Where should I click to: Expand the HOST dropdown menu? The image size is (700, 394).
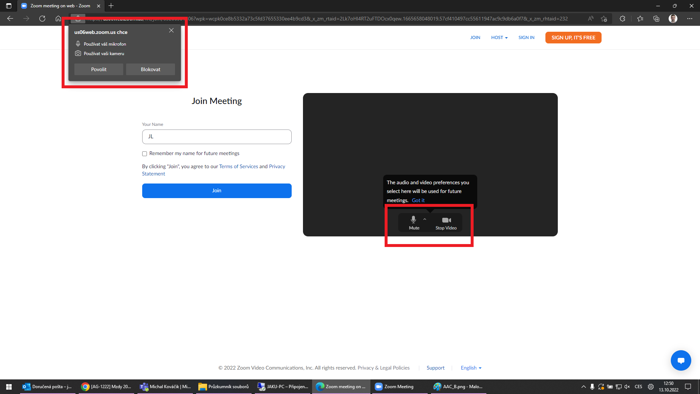coord(499,38)
